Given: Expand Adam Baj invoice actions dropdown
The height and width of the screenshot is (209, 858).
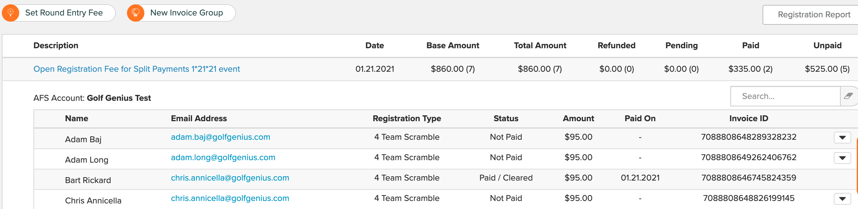Looking at the screenshot, I should pyautogui.click(x=842, y=138).
